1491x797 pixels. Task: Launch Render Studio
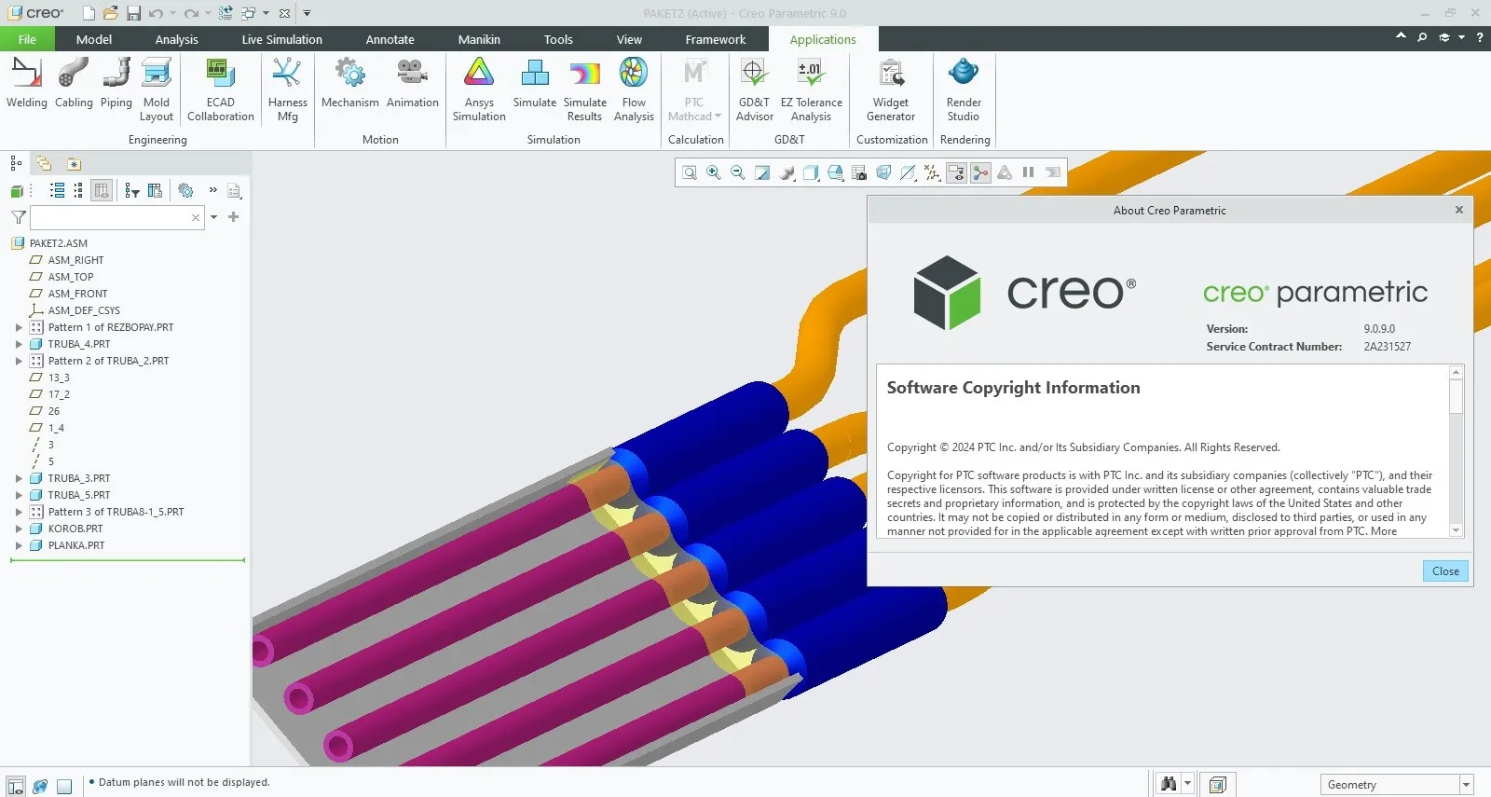click(964, 89)
